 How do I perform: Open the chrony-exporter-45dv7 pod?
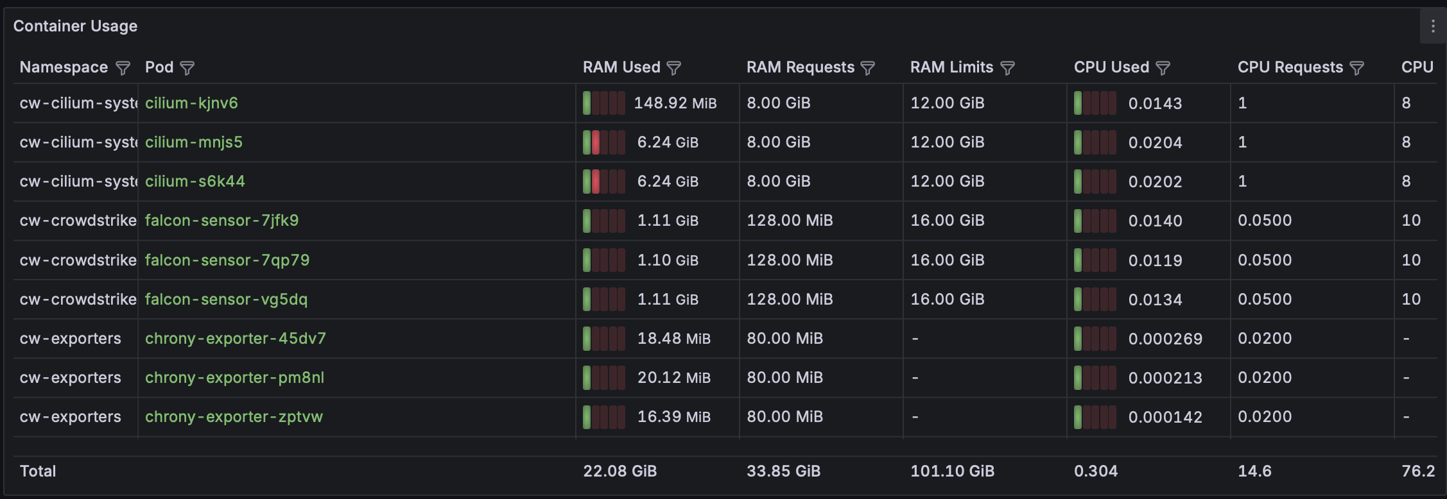click(236, 339)
